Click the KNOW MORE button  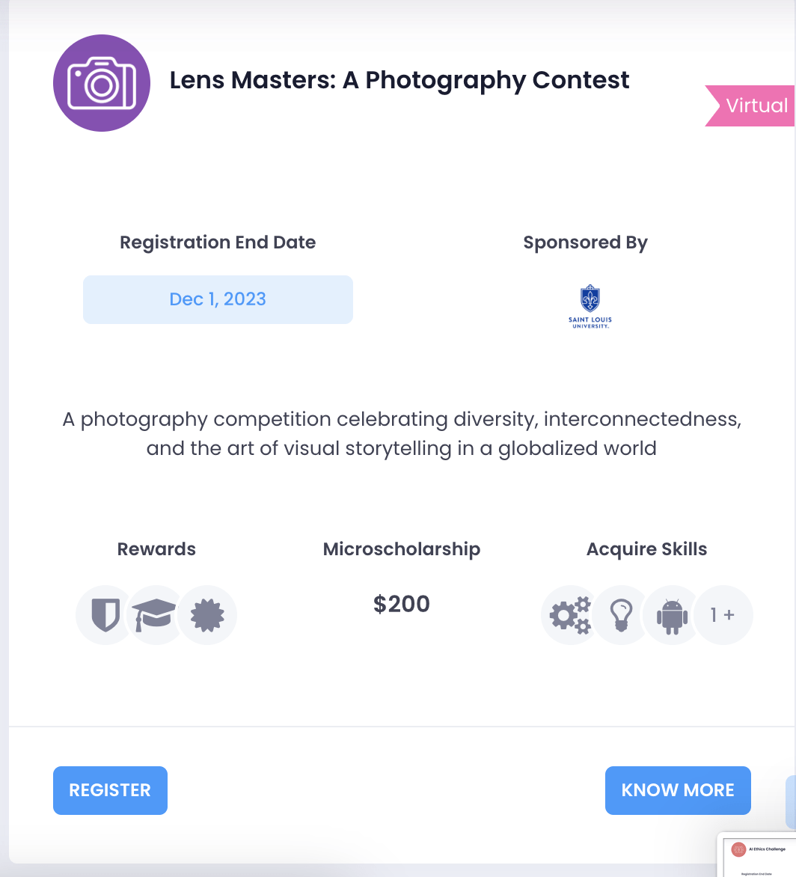[x=678, y=790]
